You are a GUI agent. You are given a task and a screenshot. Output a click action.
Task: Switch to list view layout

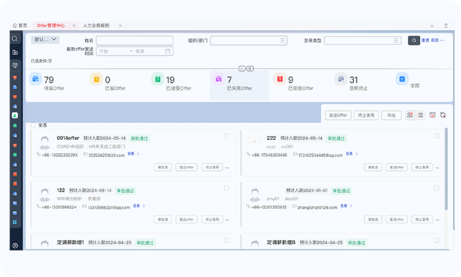420,115
